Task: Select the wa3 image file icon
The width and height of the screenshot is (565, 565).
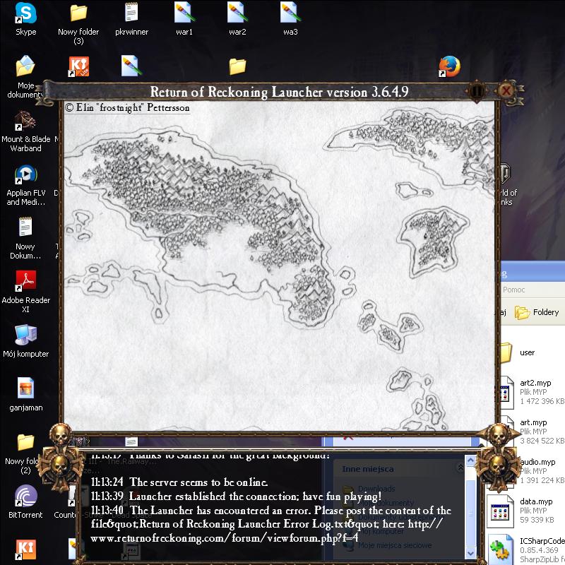Action: point(290,19)
